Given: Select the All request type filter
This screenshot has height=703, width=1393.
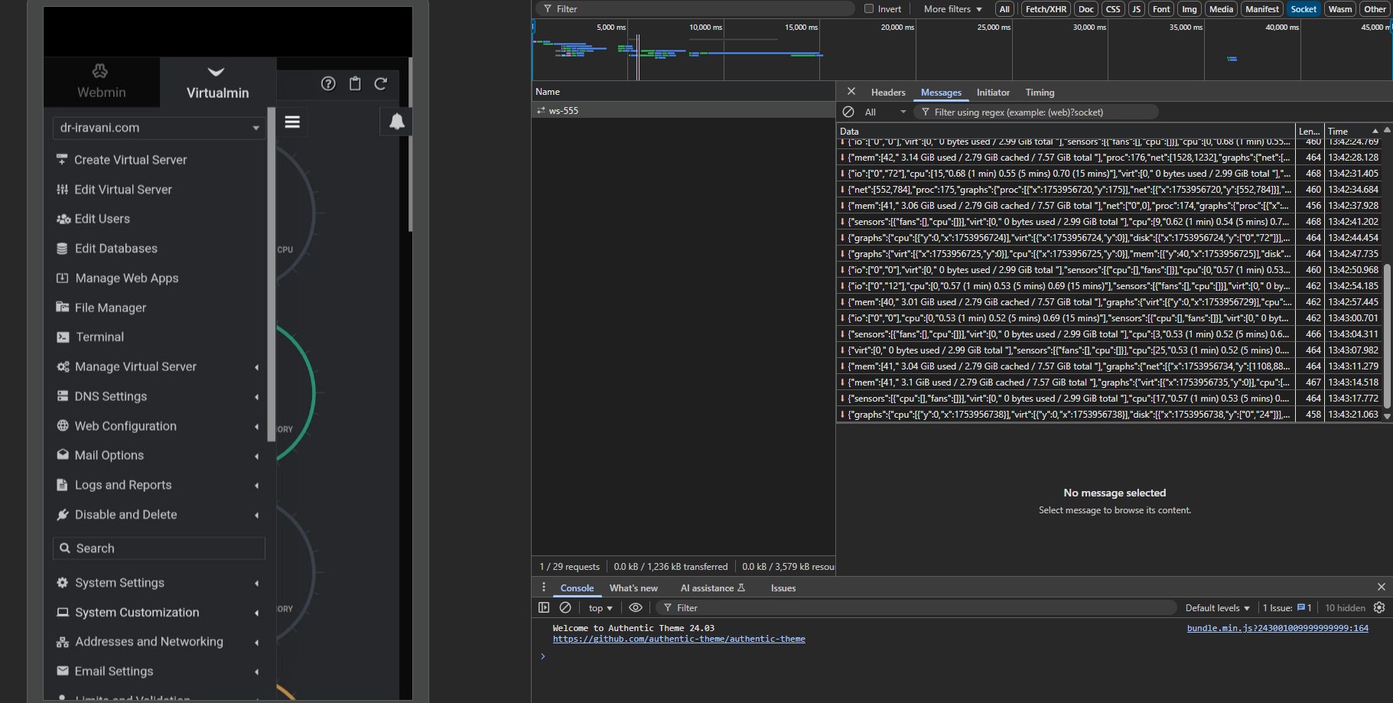Looking at the screenshot, I should [x=1004, y=9].
